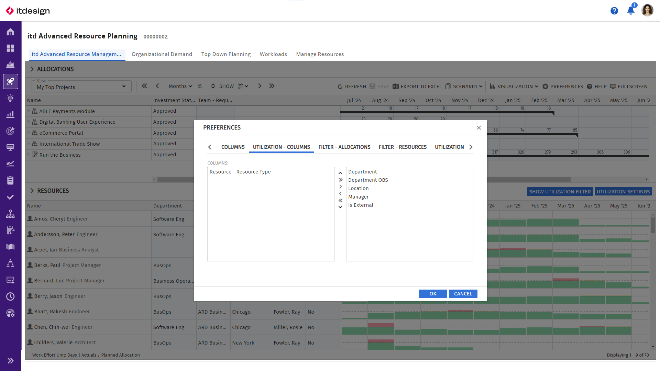Go to next period with right chevron

coord(260,86)
